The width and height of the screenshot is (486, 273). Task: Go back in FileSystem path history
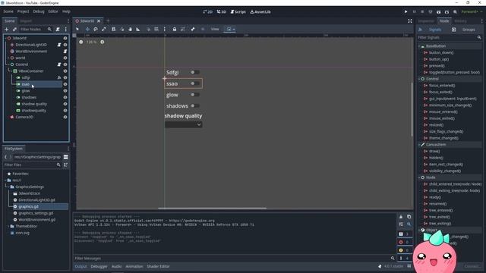5,157
